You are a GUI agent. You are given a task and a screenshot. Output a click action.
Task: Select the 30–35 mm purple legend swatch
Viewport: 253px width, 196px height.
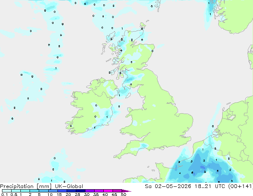89,191
